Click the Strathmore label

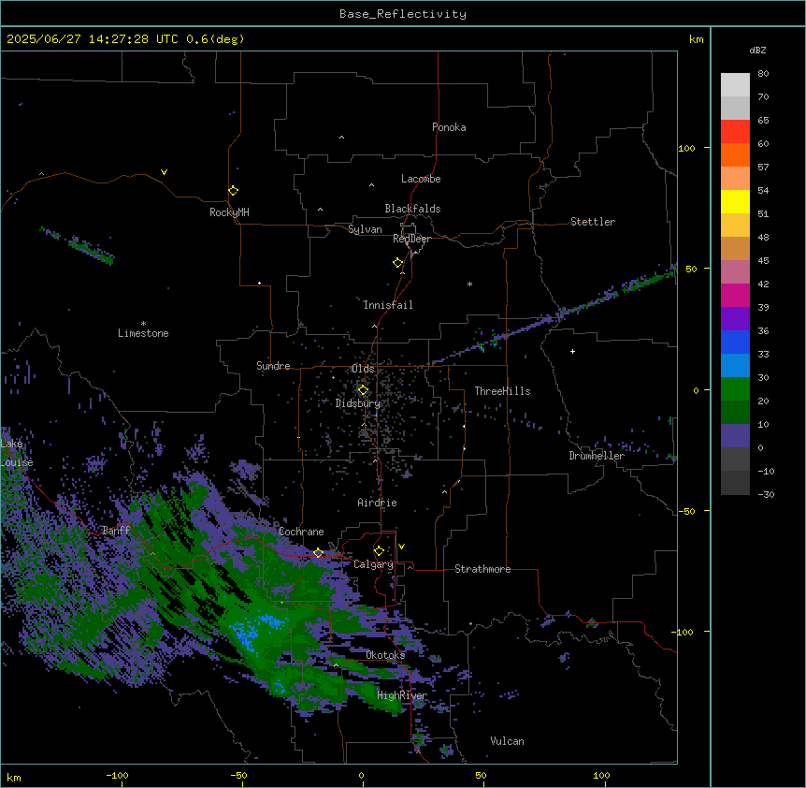[482, 569]
